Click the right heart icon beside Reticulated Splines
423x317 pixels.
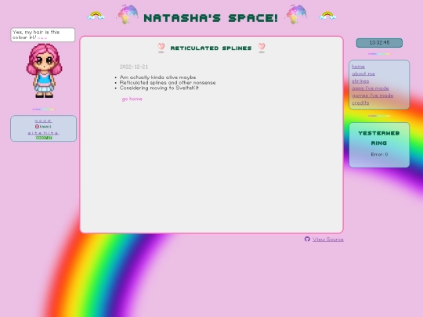coord(262,48)
